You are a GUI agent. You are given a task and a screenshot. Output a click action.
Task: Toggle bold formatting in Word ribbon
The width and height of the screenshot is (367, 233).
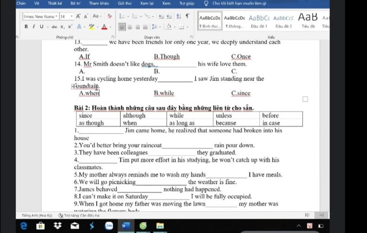pos(26,27)
